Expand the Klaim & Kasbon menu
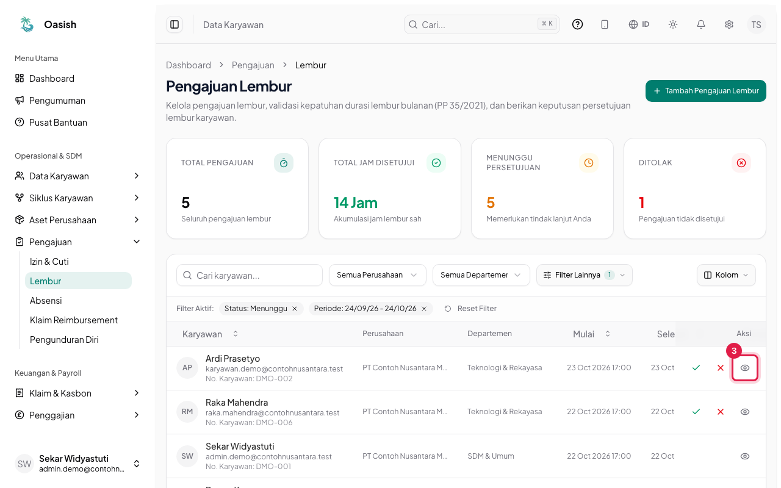This screenshot has height=488, width=781. pos(78,393)
